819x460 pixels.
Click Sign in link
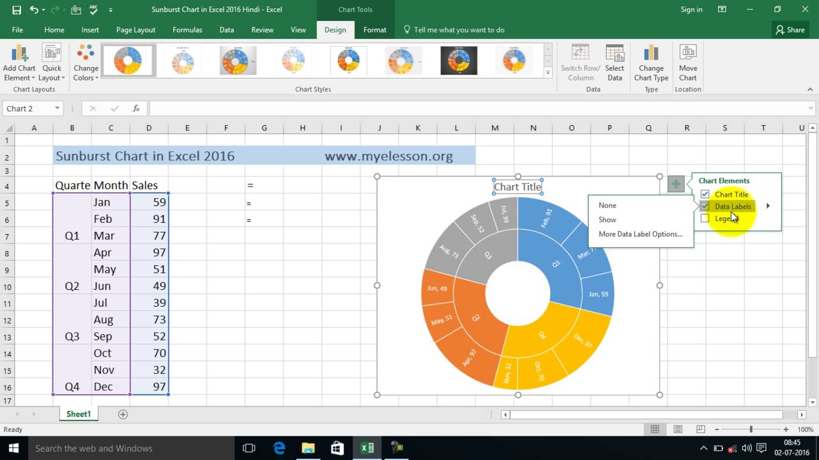click(692, 10)
